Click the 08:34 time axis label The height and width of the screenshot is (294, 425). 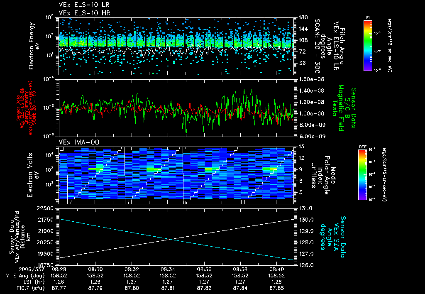[x=168, y=269]
